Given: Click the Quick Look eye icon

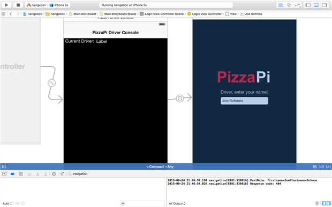Looking at the screenshot, I should point(17,203).
